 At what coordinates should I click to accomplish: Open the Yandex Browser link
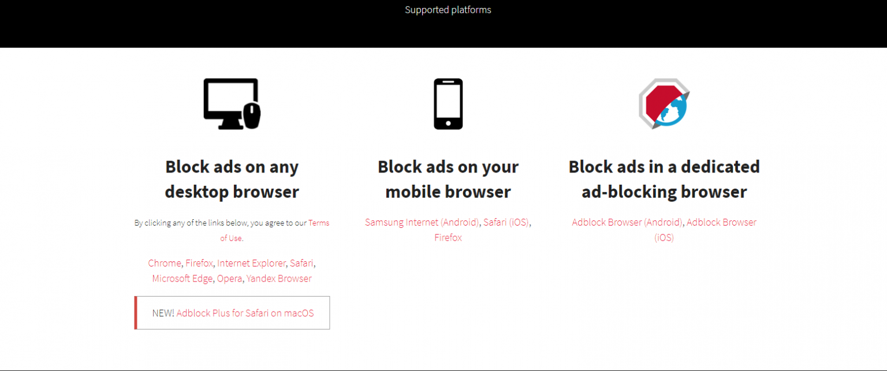click(x=278, y=278)
